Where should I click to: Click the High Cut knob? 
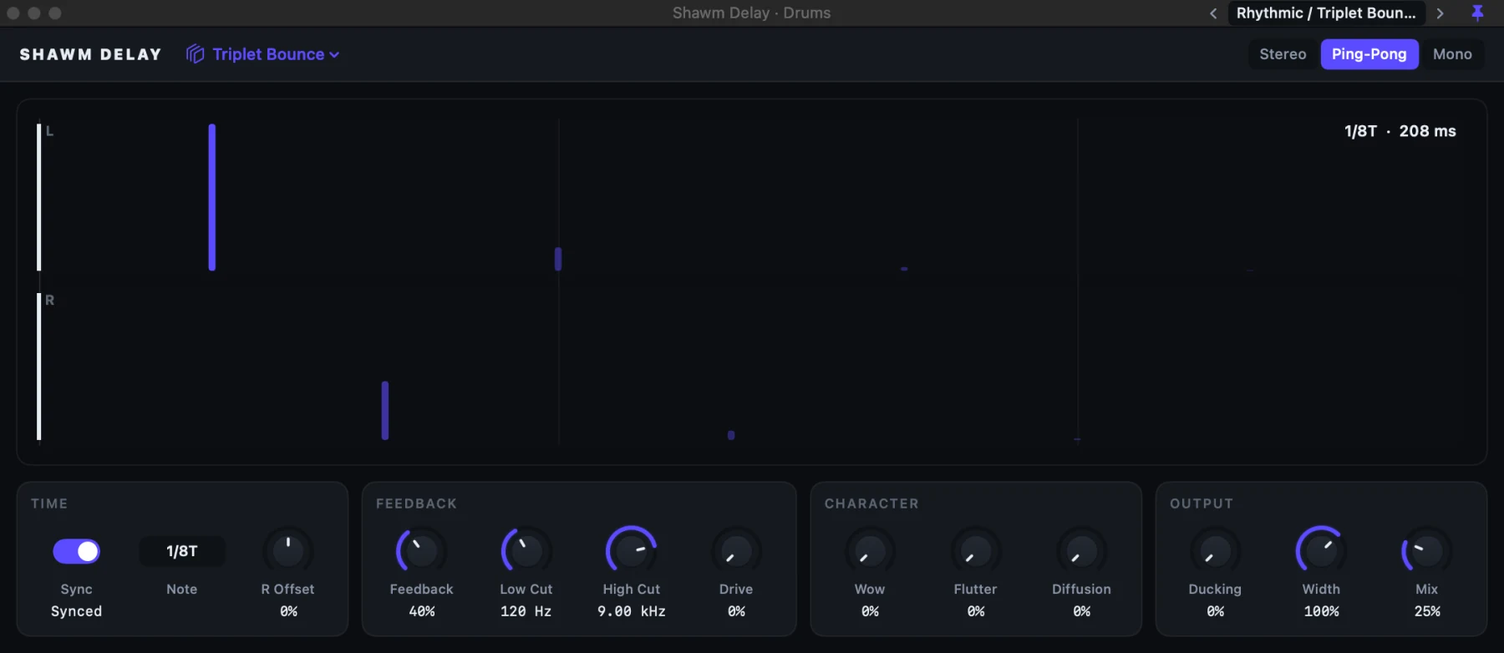(x=632, y=550)
